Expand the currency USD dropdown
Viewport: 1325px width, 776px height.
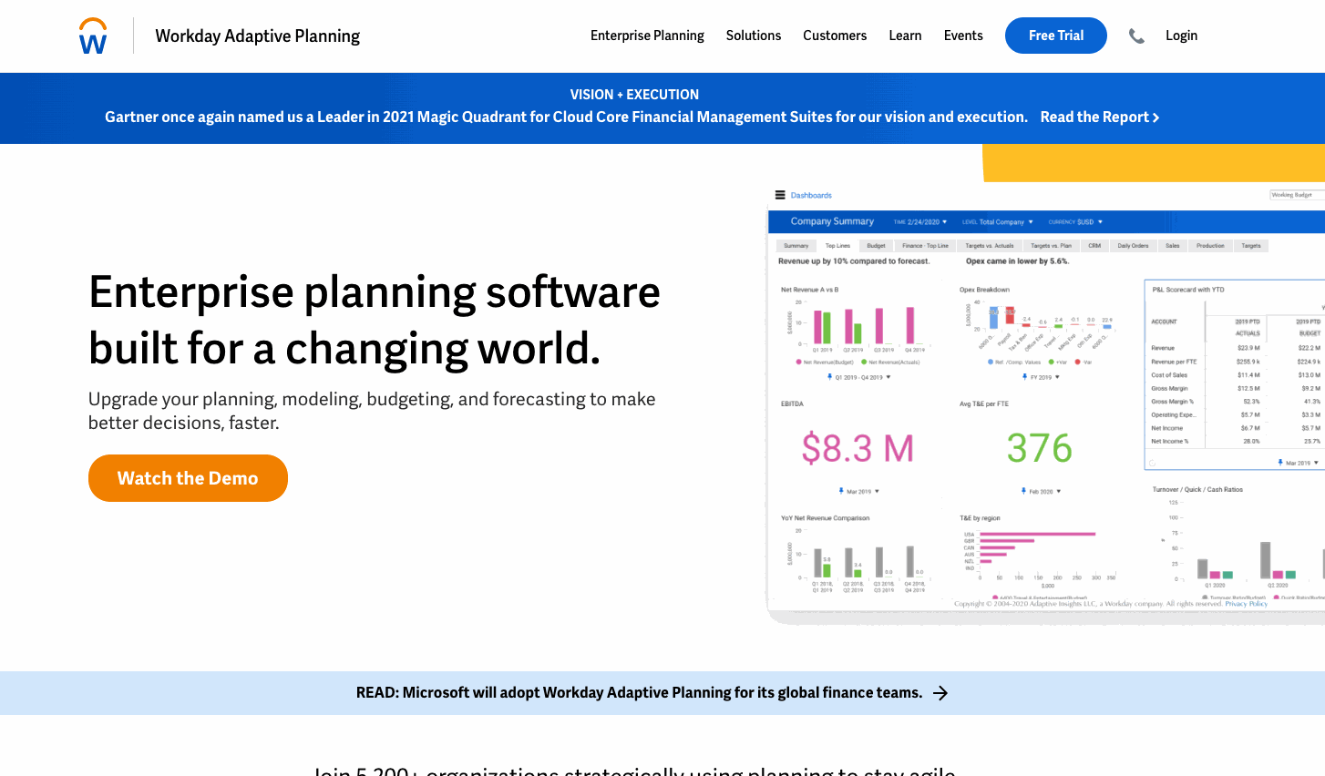[1075, 221]
